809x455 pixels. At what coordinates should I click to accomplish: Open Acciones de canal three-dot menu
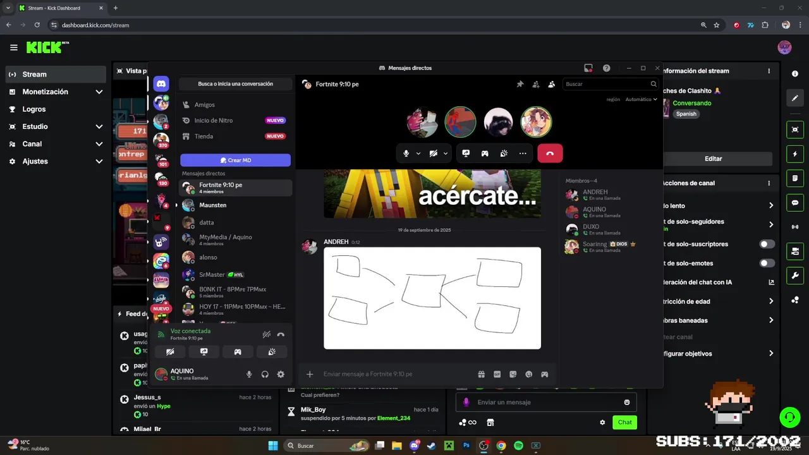769,183
